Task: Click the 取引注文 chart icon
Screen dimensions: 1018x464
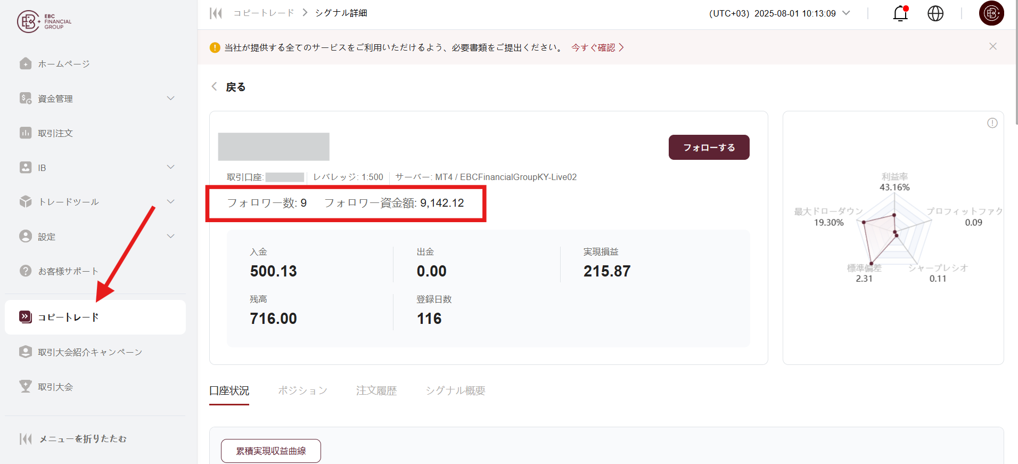Action: pos(26,133)
